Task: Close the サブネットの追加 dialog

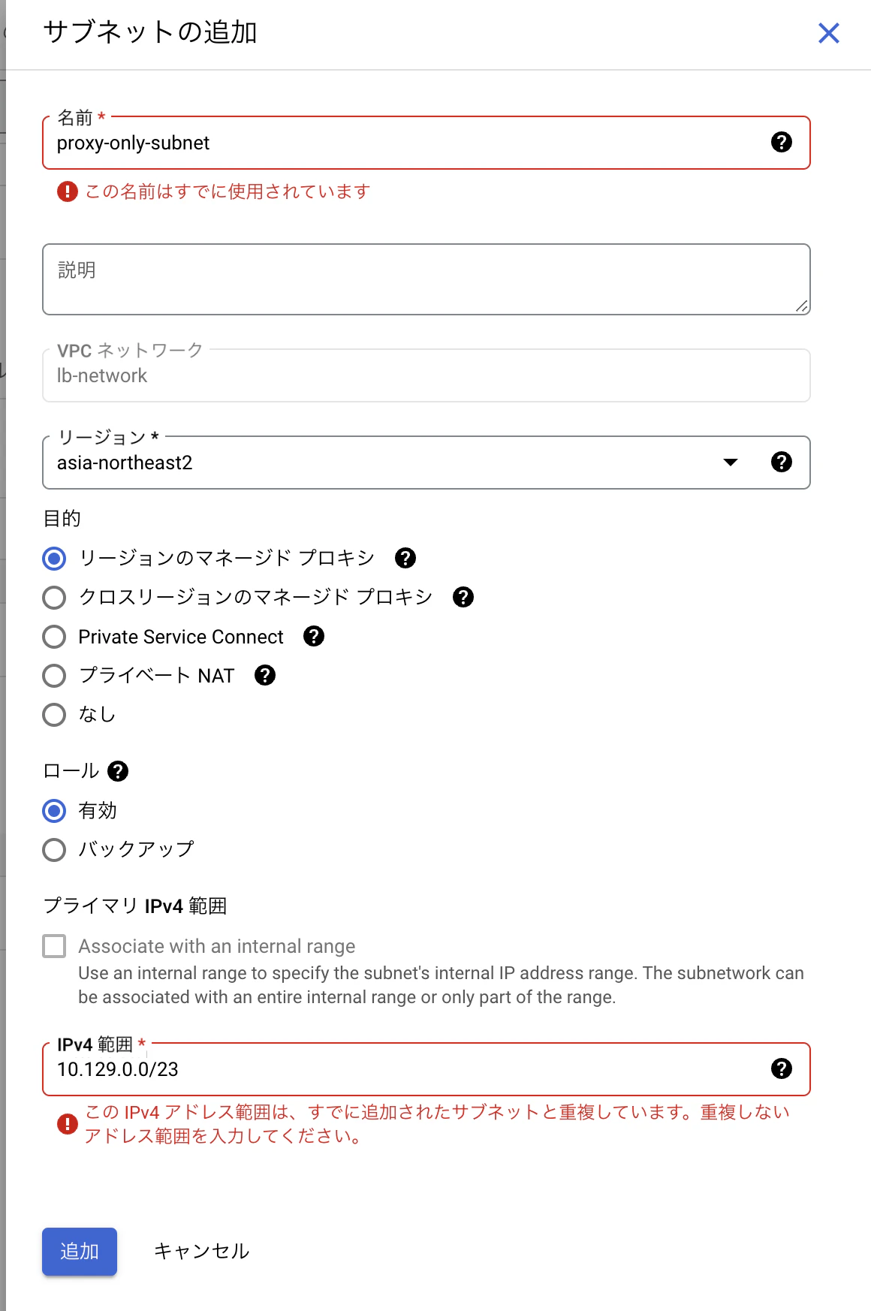Action: [x=828, y=33]
